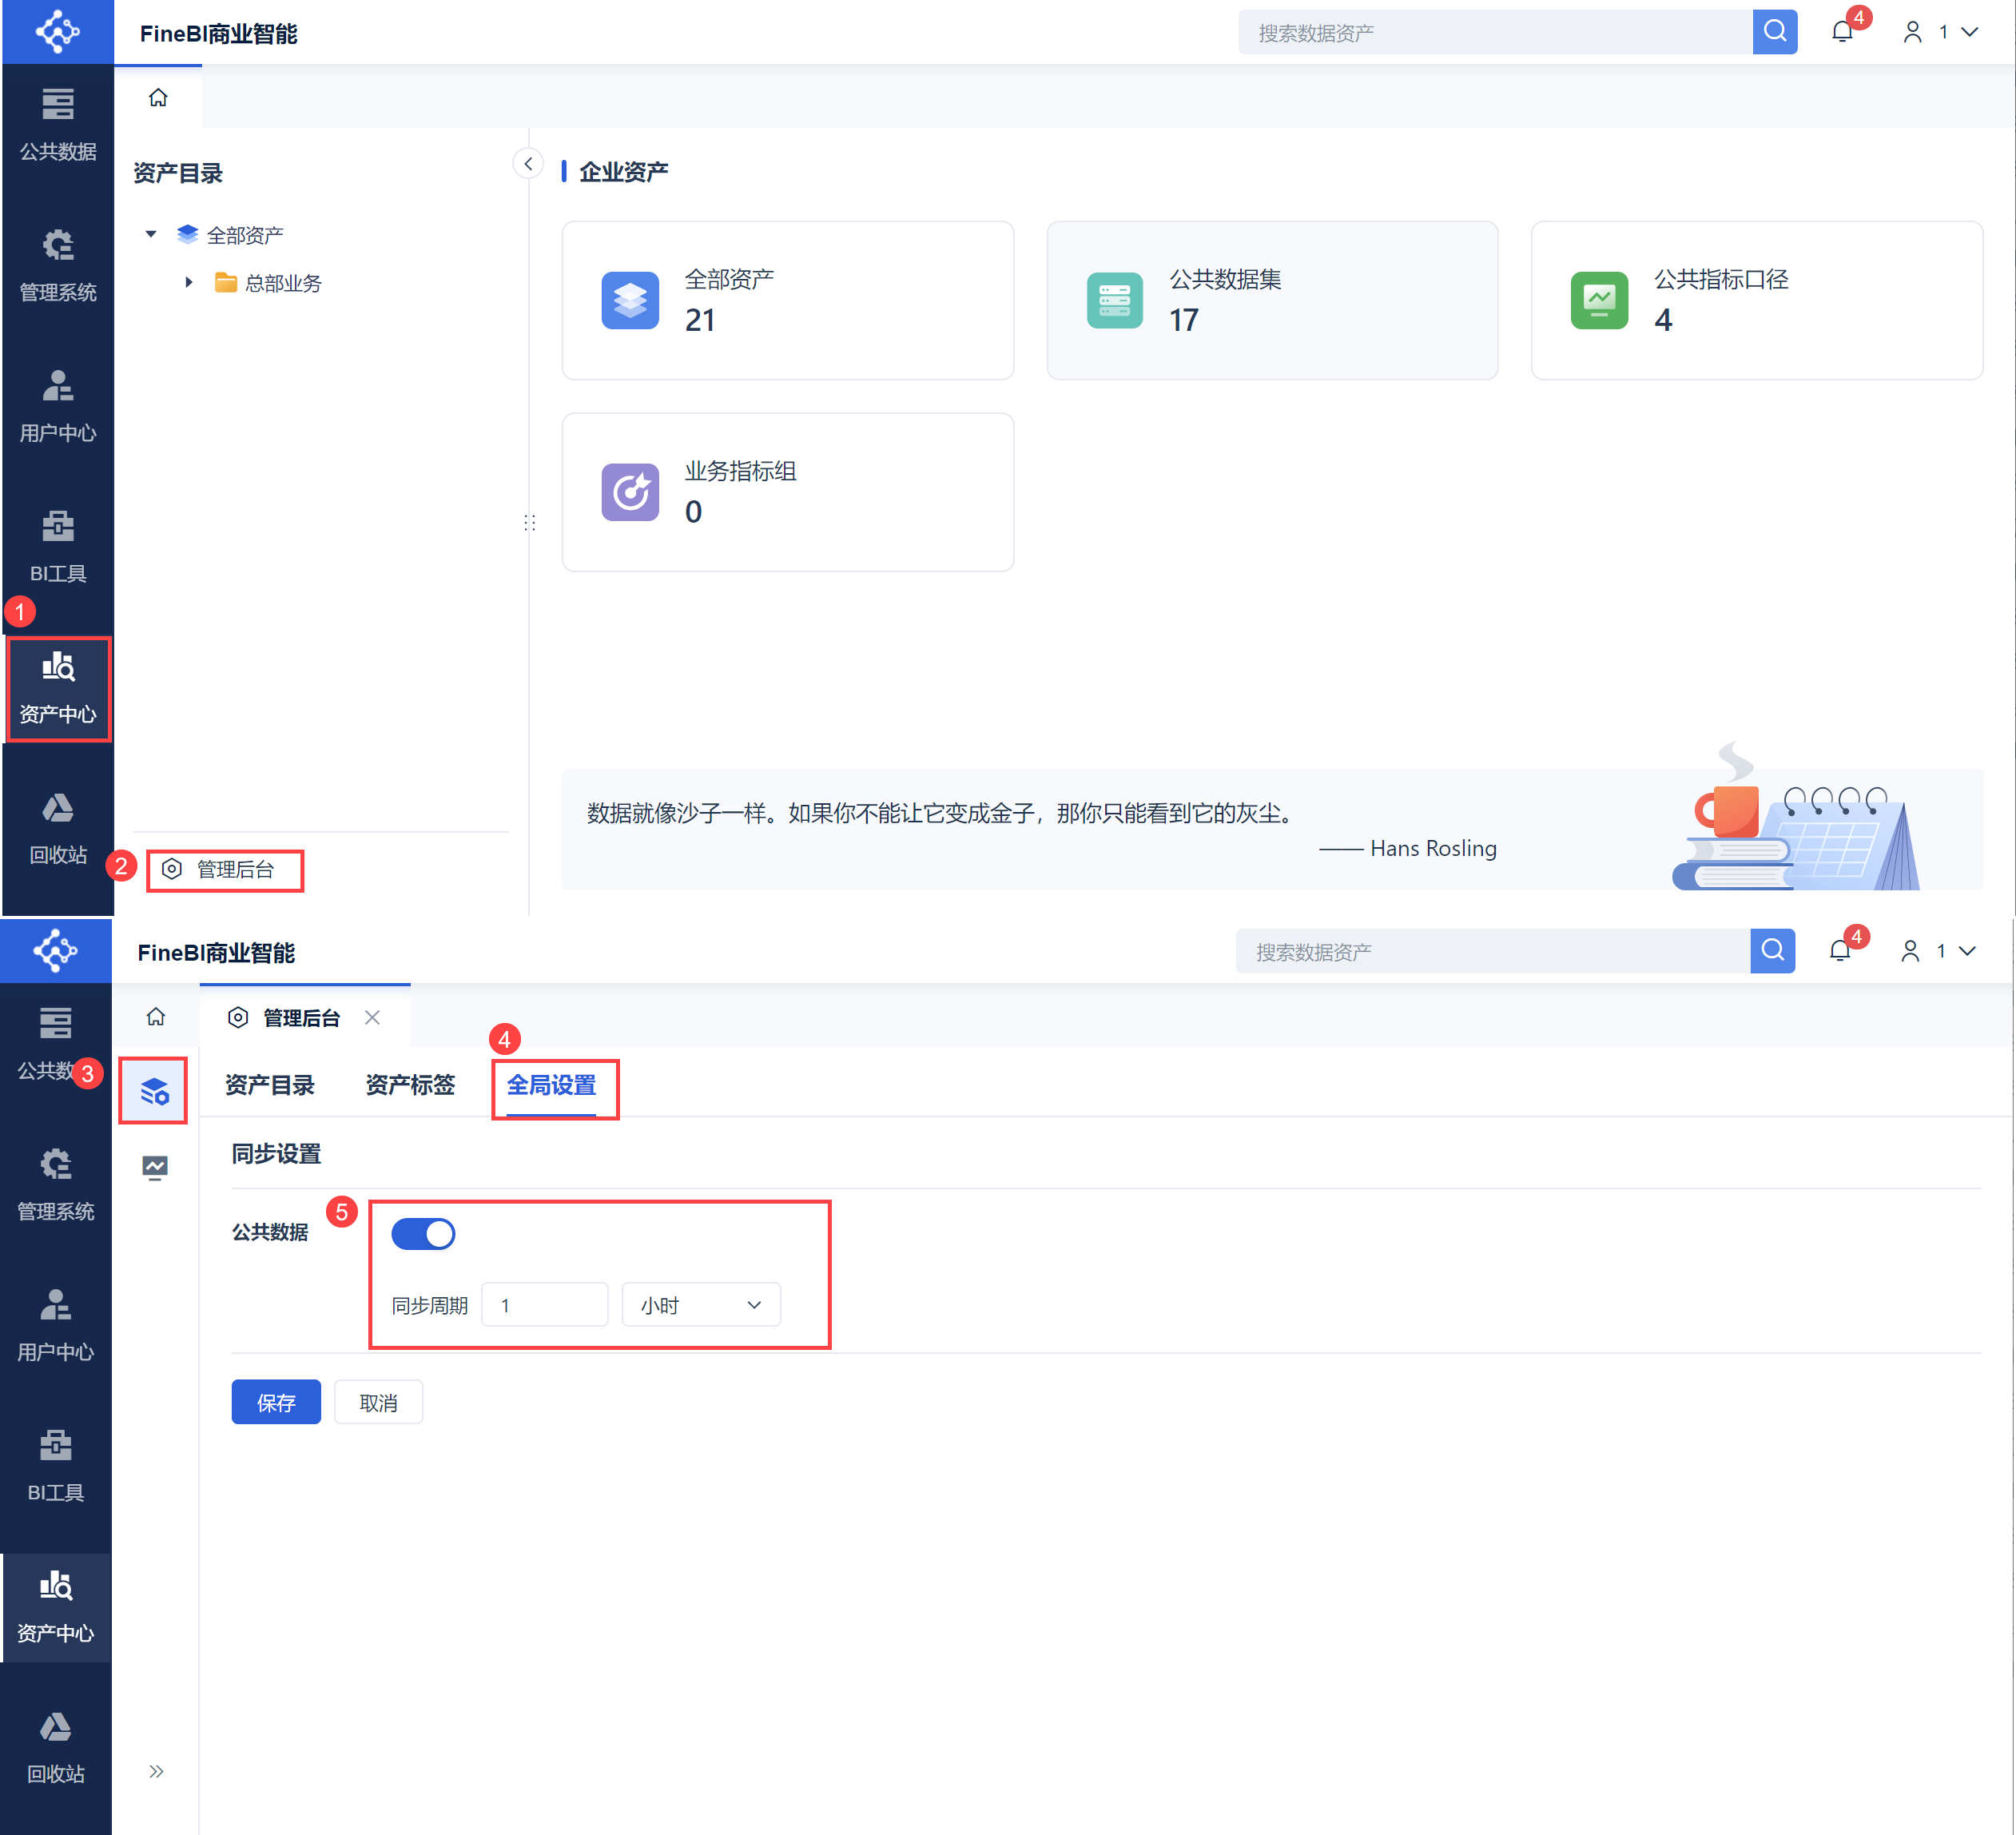
Task: Click the FineBI logo on the 企业资产 page
Action: pos(58,32)
